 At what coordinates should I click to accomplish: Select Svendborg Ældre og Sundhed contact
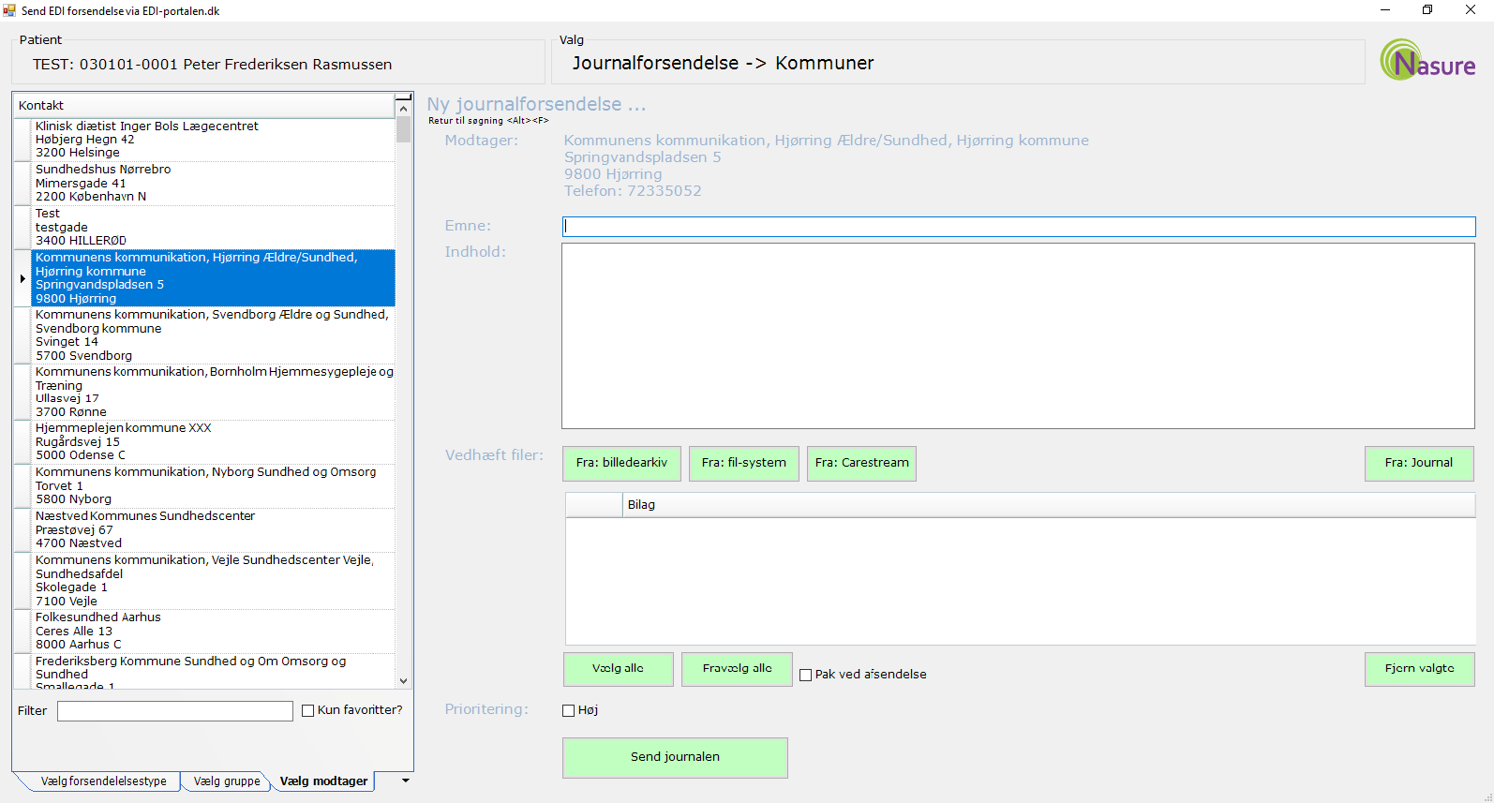click(214, 335)
